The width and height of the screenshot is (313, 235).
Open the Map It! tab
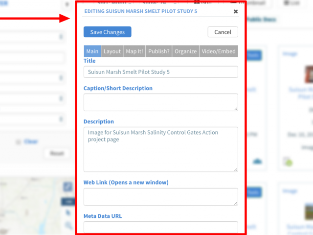(x=134, y=51)
